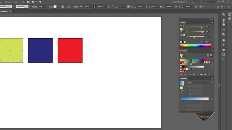Click the gradient fill thumbnail

(182, 83)
